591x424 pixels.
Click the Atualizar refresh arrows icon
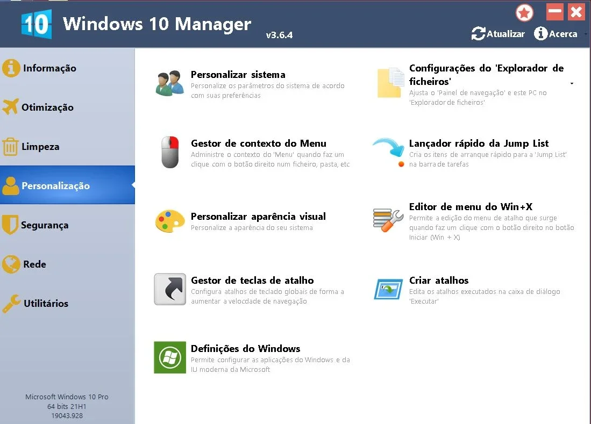point(478,34)
